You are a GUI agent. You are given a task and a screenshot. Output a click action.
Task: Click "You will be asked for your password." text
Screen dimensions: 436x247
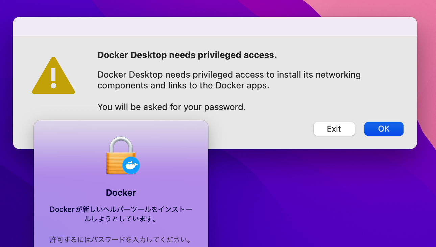point(172,107)
